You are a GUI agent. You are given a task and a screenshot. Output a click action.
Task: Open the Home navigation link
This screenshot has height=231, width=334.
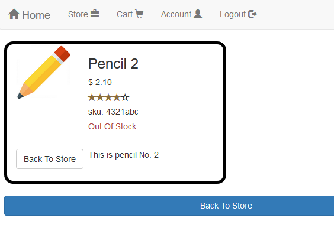(x=29, y=15)
